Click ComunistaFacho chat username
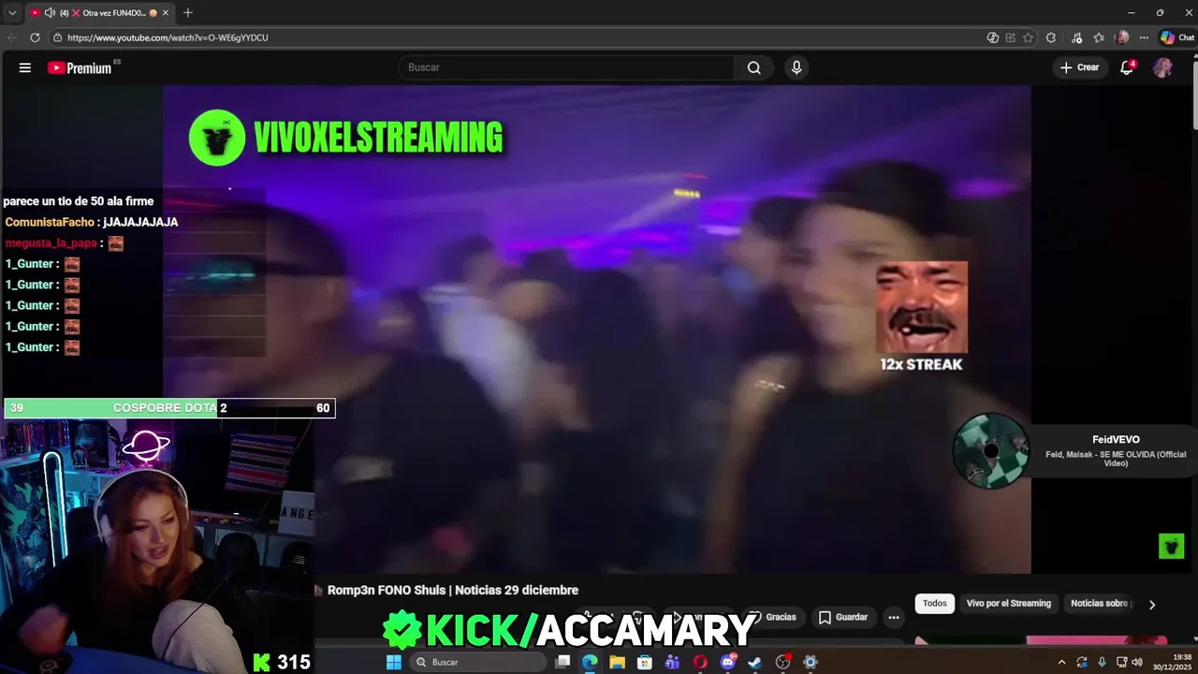Image resolution: width=1198 pixels, height=674 pixels. coord(50,222)
